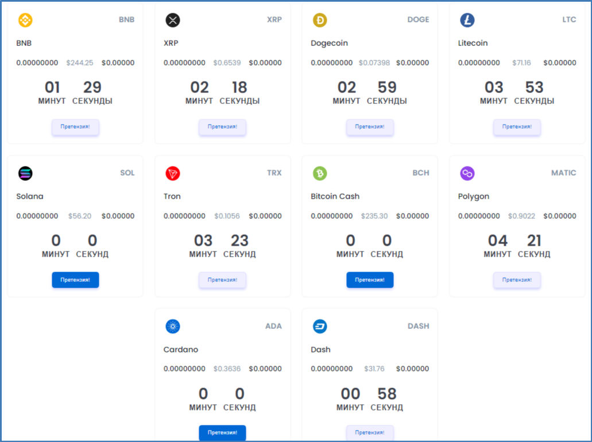This screenshot has width=592, height=442.
Task: Click the Bitcoin Cash coin name
Action: [x=335, y=196]
